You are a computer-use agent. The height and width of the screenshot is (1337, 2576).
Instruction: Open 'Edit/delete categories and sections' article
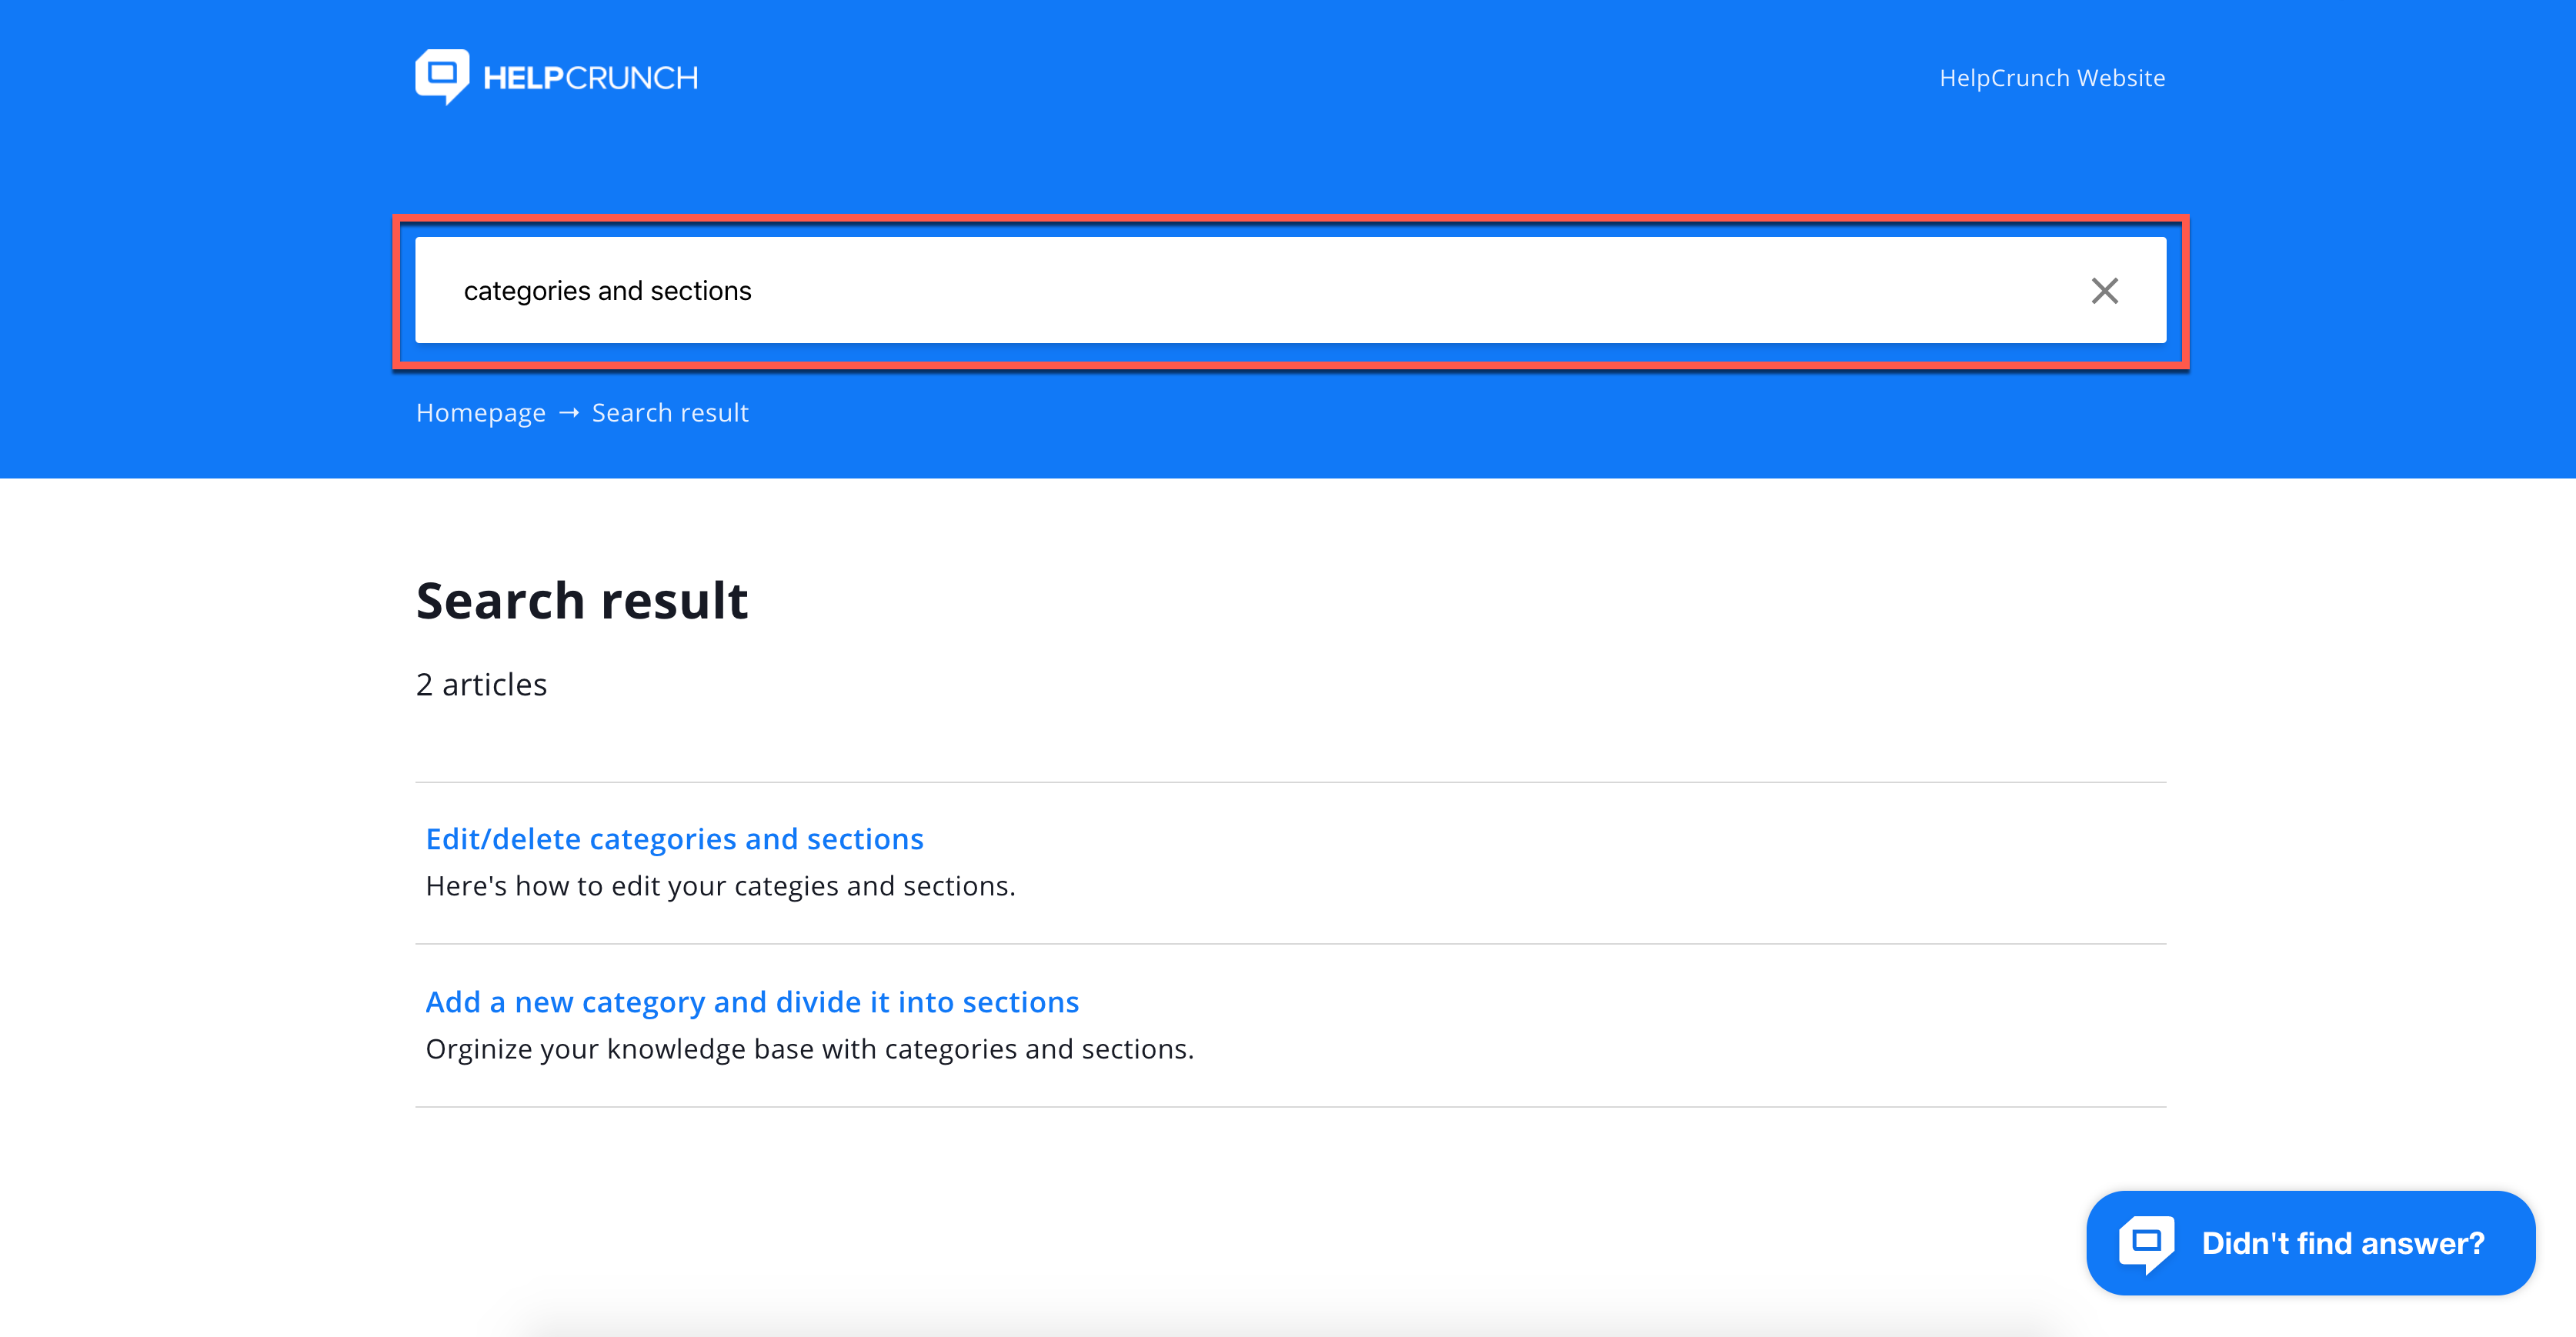click(x=675, y=839)
